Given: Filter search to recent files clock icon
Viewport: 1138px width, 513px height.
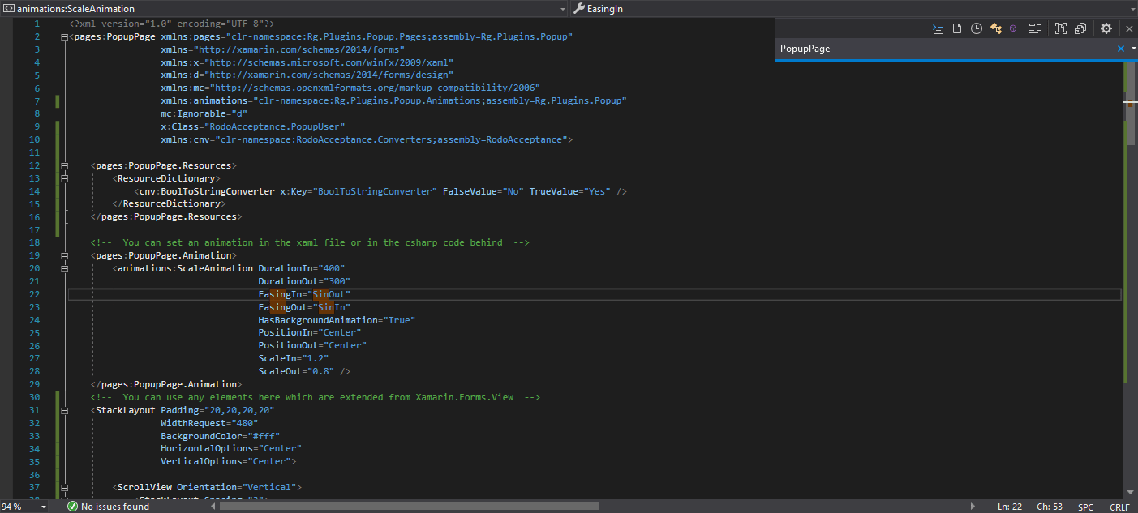Looking at the screenshot, I should pyautogui.click(x=977, y=28).
